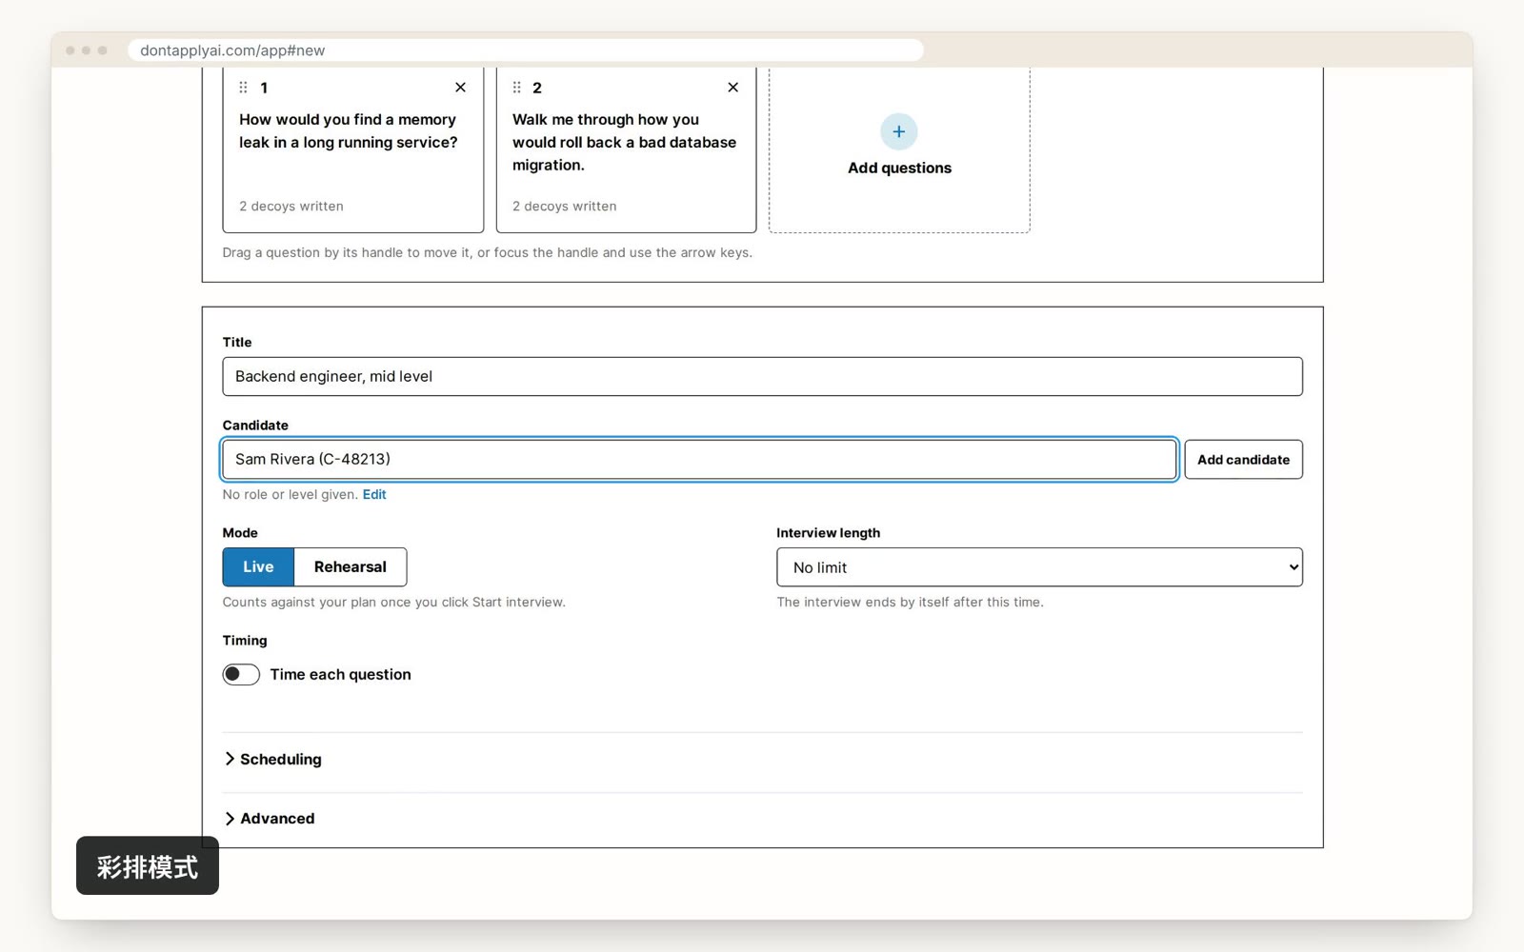
Task: Click the Add questions label
Action: 899,169
